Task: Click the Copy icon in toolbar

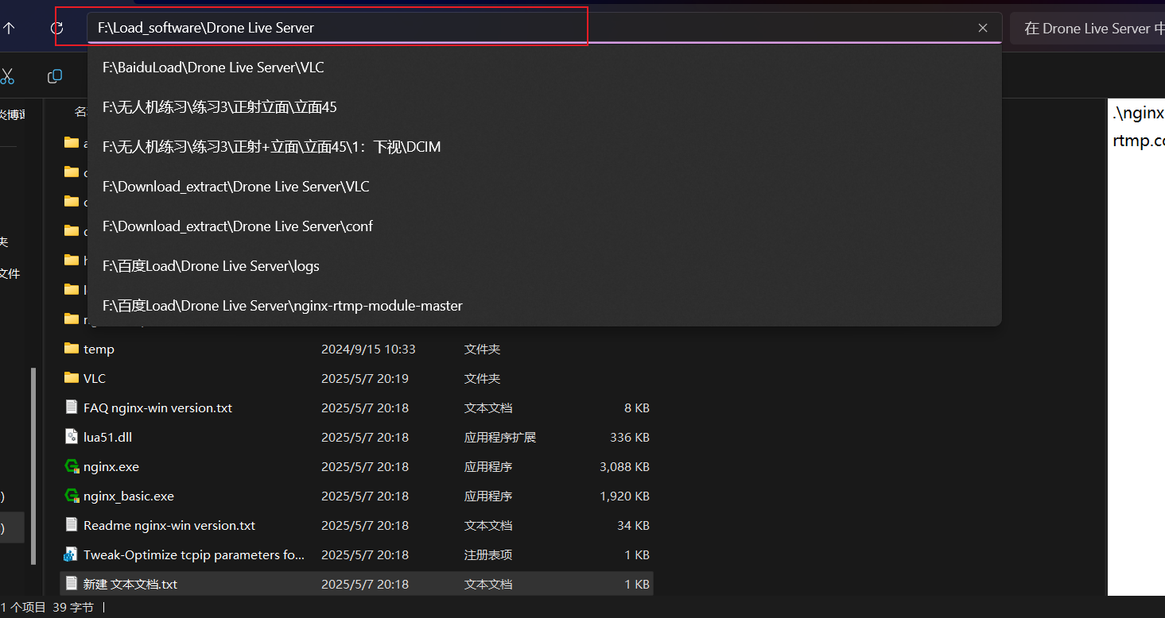Action: (x=55, y=76)
